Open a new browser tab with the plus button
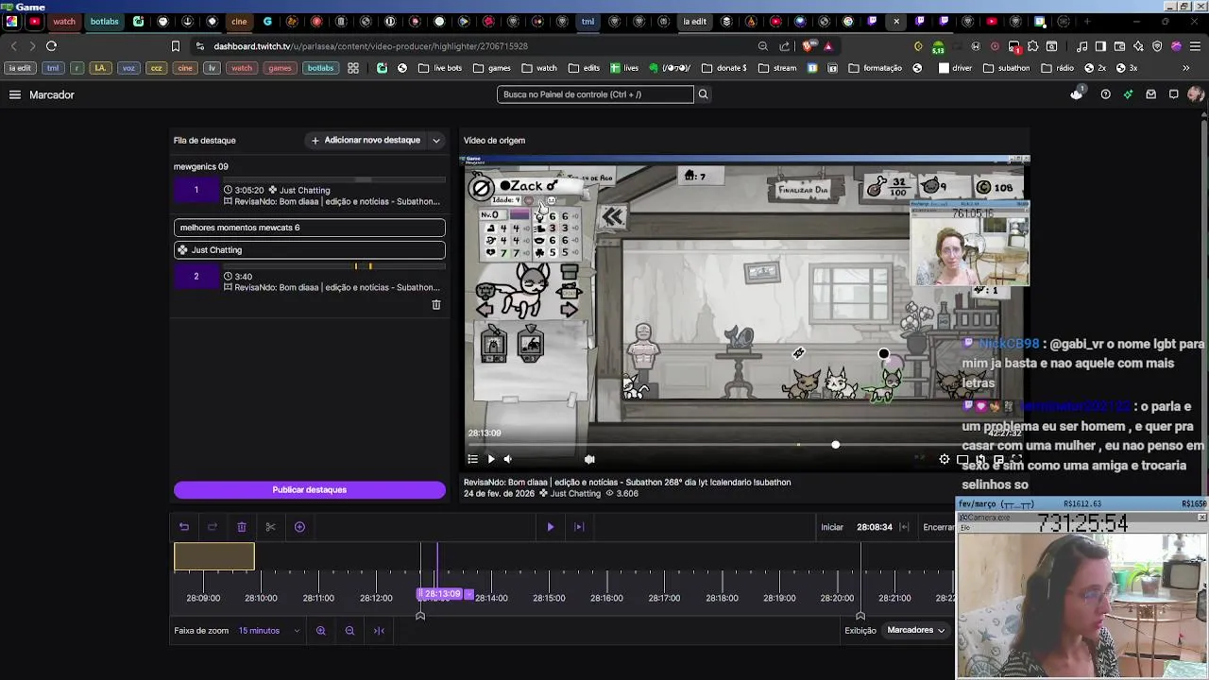The width and height of the screenshot is (1209, 680). click(x=1087, y=22)
